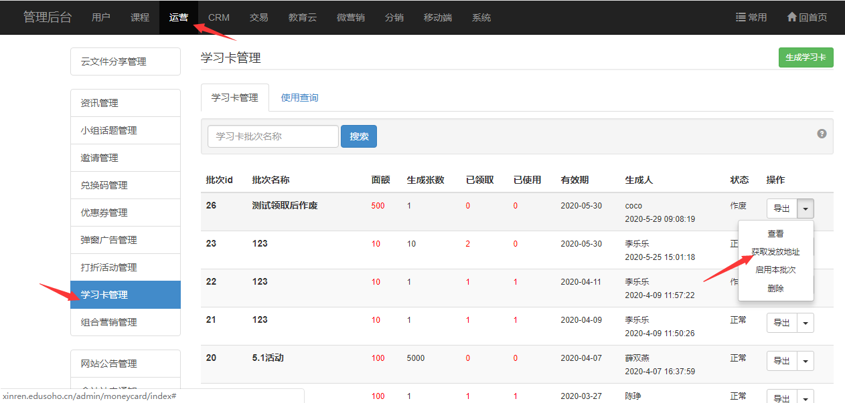Export batch 26 with 导出 button

pos(781,209)
